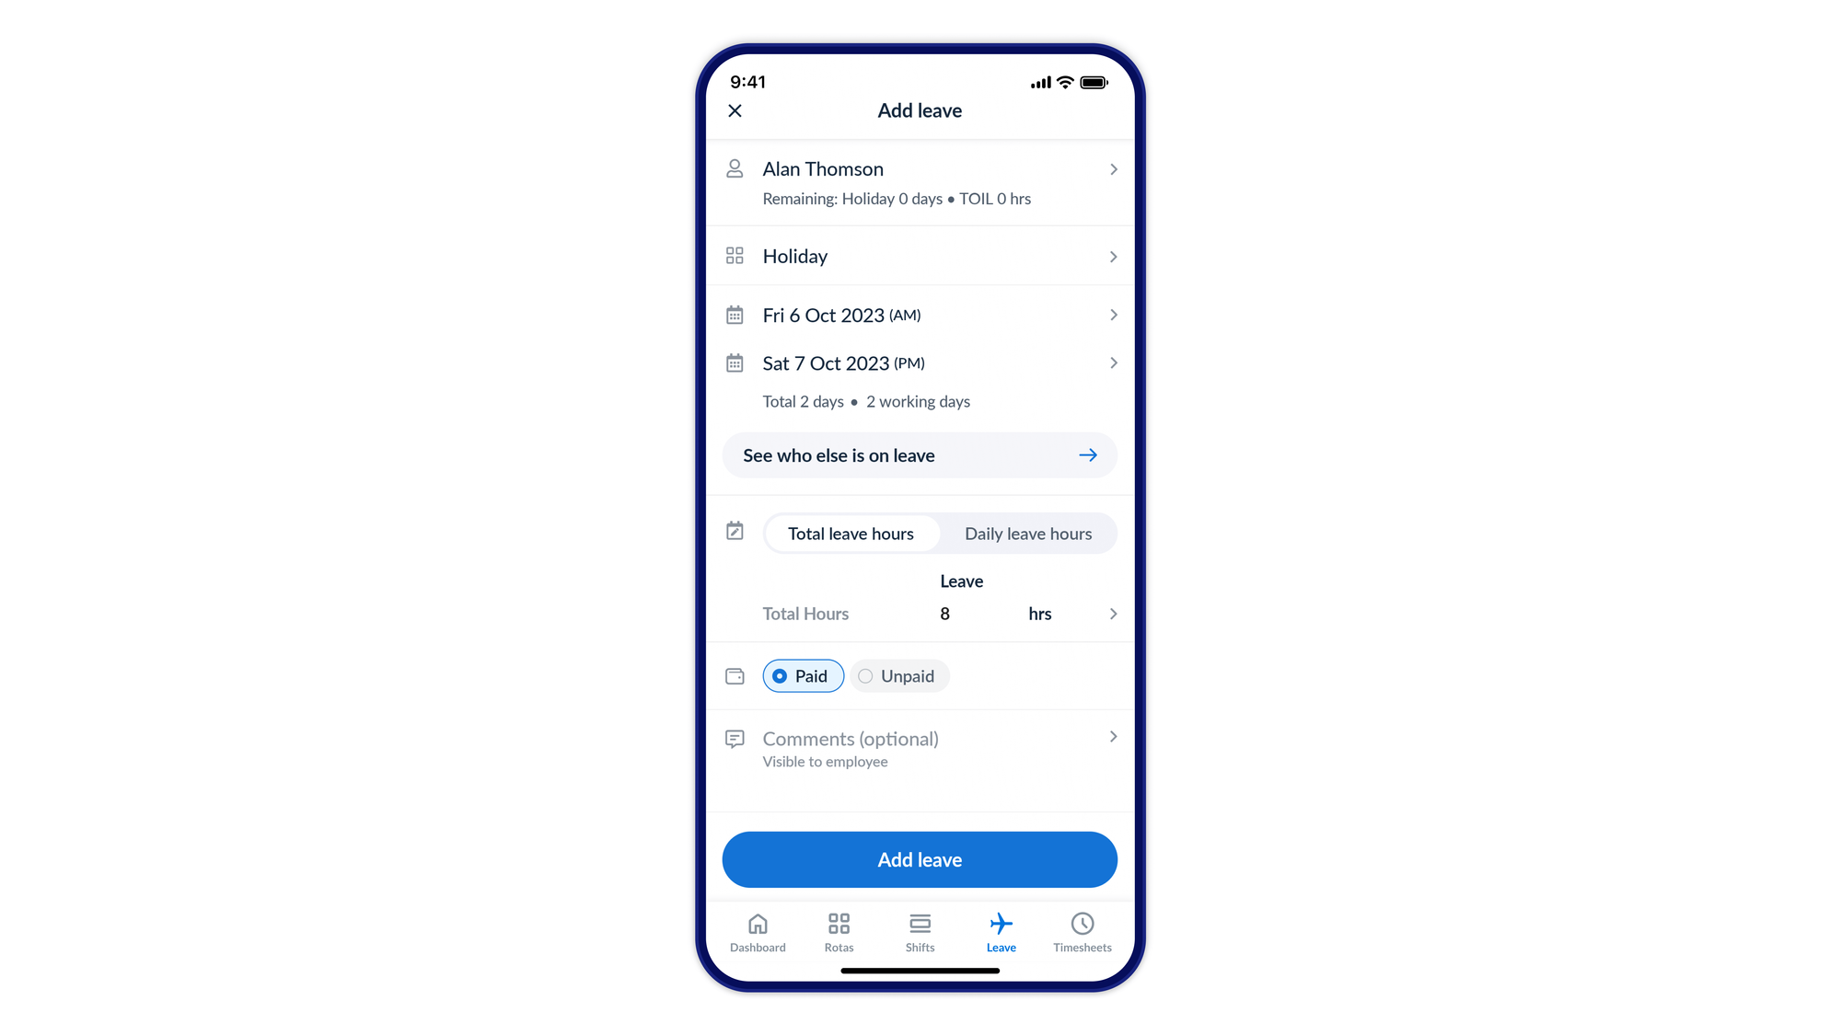Tap See who else is on leave
Viewport: 1841px width, 1035px height.
[920, 454]
